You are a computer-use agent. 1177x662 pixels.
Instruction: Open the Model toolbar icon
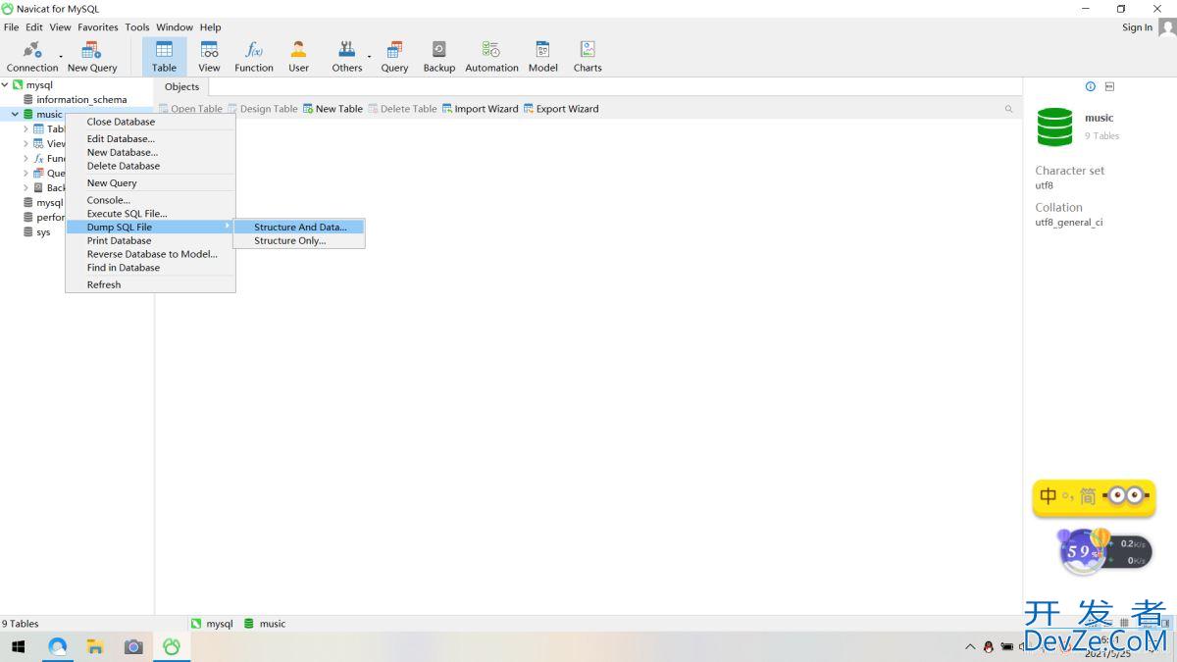542,56
